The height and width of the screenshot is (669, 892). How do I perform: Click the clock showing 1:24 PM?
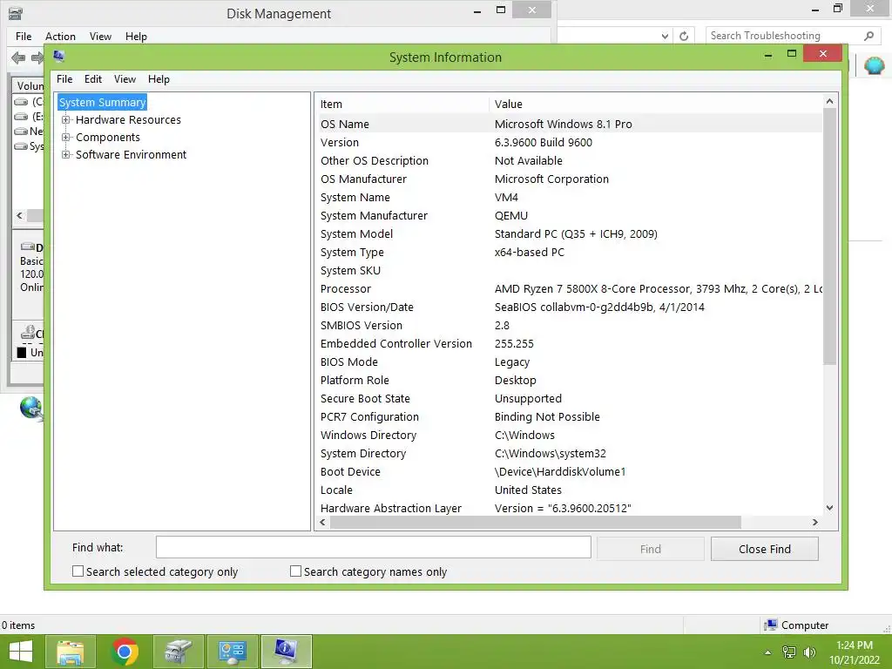click(854, 645)
